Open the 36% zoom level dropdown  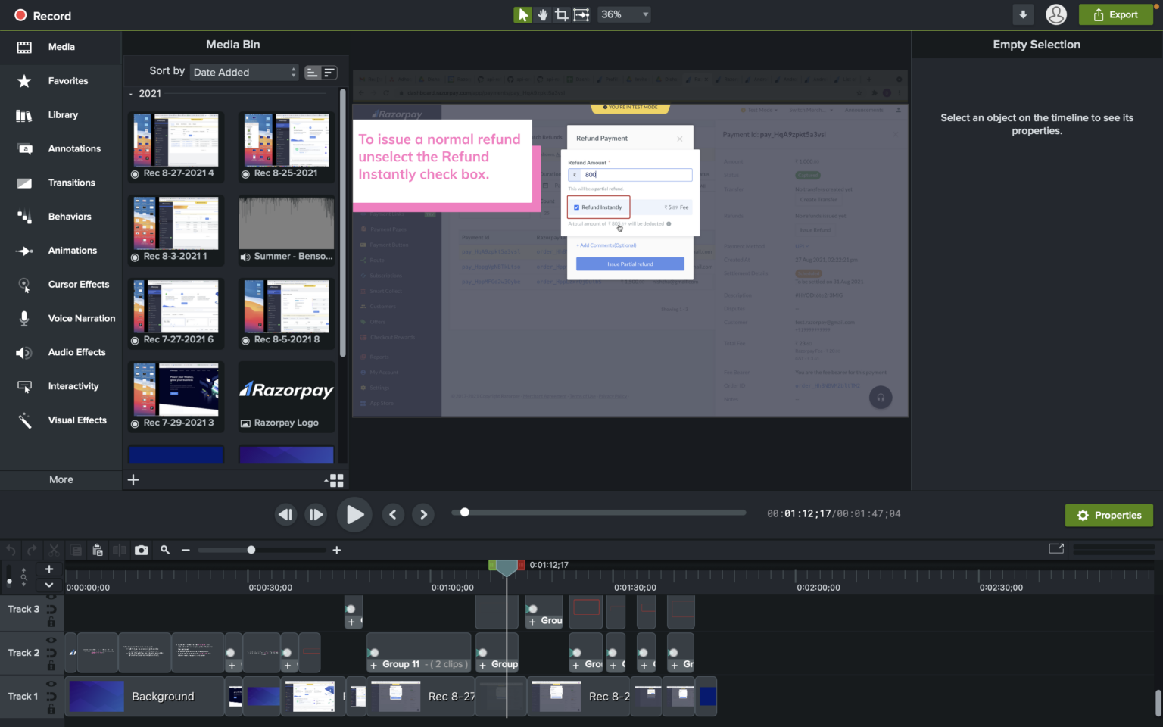623,14
